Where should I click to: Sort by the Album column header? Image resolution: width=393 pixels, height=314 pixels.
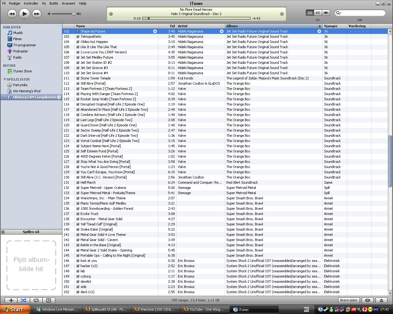point(274,26)
